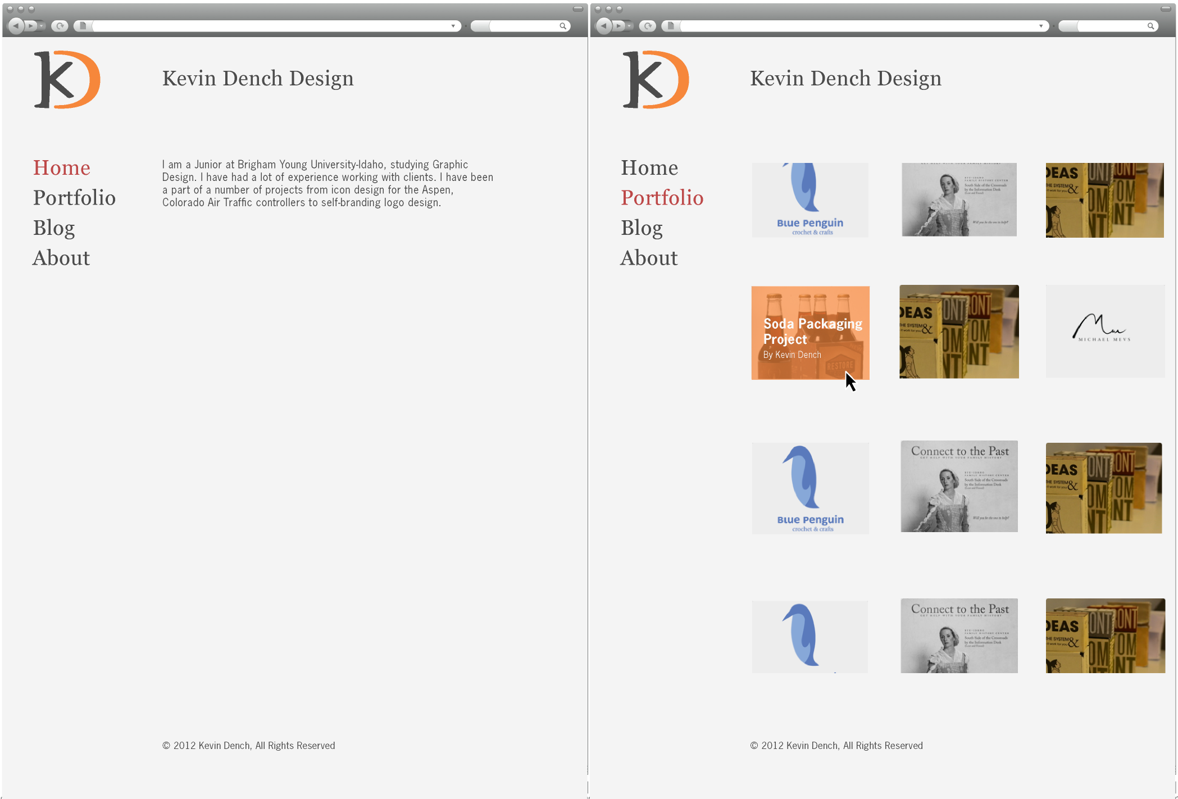Open the third-row Blue Penguin thumbnail
1178x799 pixels.
(x=810, y=488)
